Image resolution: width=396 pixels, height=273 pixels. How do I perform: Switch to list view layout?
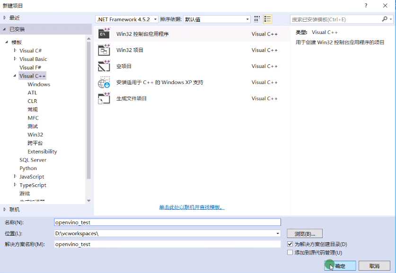267,19
